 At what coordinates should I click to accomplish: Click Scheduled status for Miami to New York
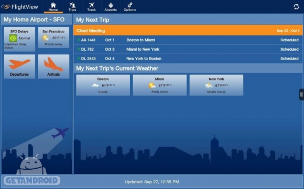point(289,49)
